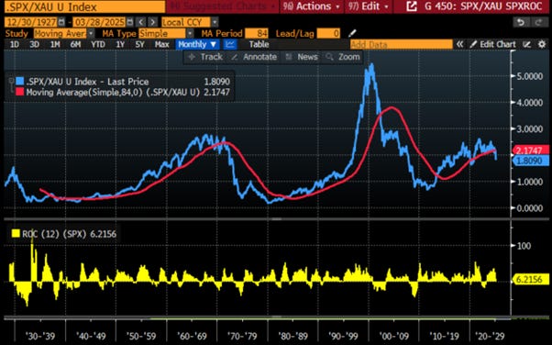Click the yellow ROC legend swatch
552x345 pixels.
click(x=16, y=234)
